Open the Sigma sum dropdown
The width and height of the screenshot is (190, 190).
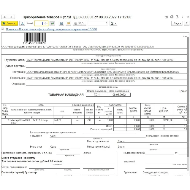click(113, 23)
